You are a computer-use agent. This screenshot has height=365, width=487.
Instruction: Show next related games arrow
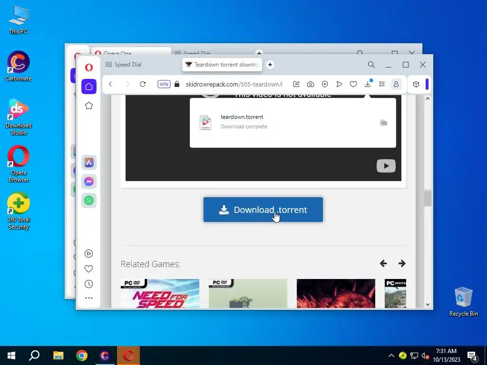tap(402, 263)
